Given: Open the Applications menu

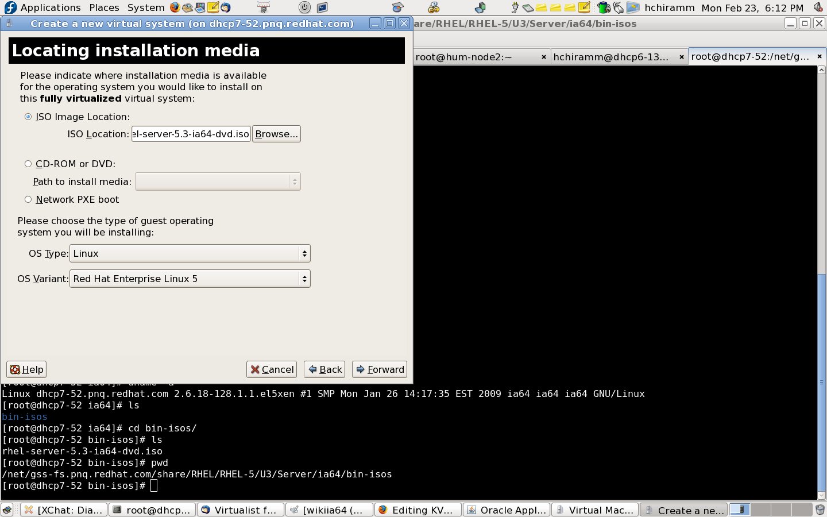Looking at the screenshot, I should click(51, 7).
